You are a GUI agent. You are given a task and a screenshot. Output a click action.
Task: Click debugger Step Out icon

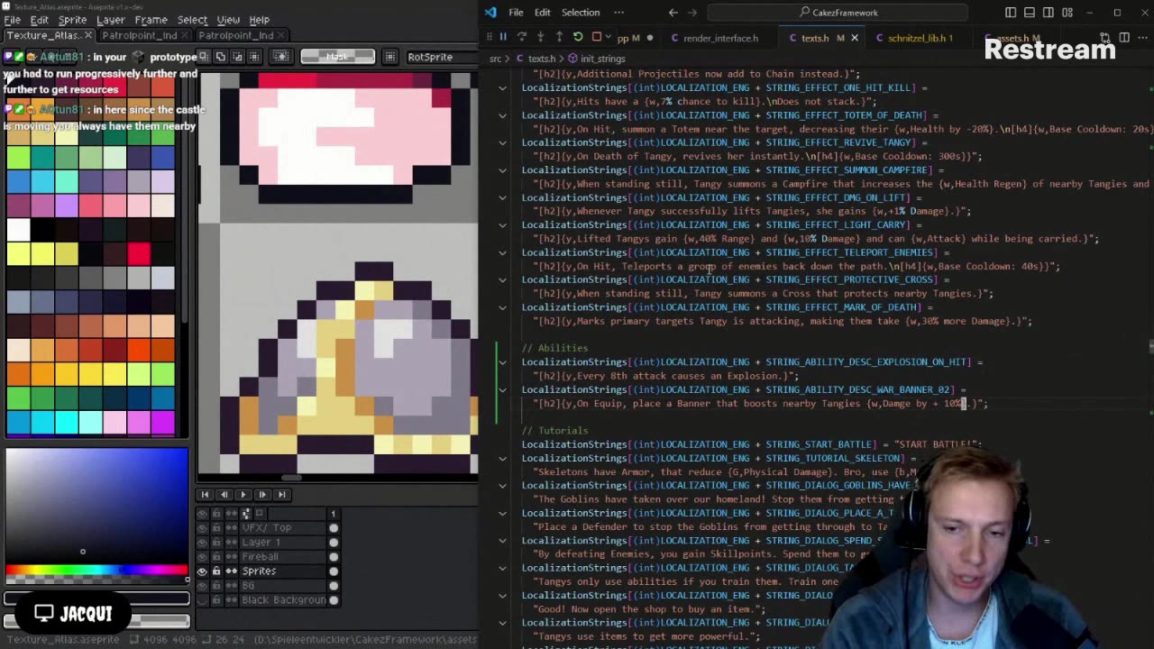559,37
